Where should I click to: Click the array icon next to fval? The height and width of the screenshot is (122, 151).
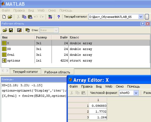[4, 55]
